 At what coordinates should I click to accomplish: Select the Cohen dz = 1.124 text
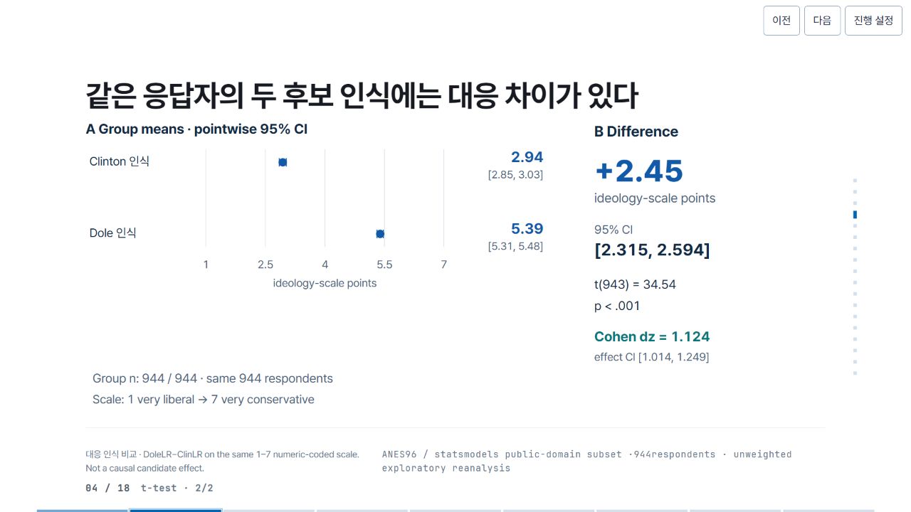652,336
